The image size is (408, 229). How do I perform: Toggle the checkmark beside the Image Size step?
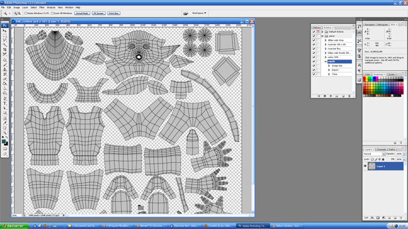[x=314, y=66]
